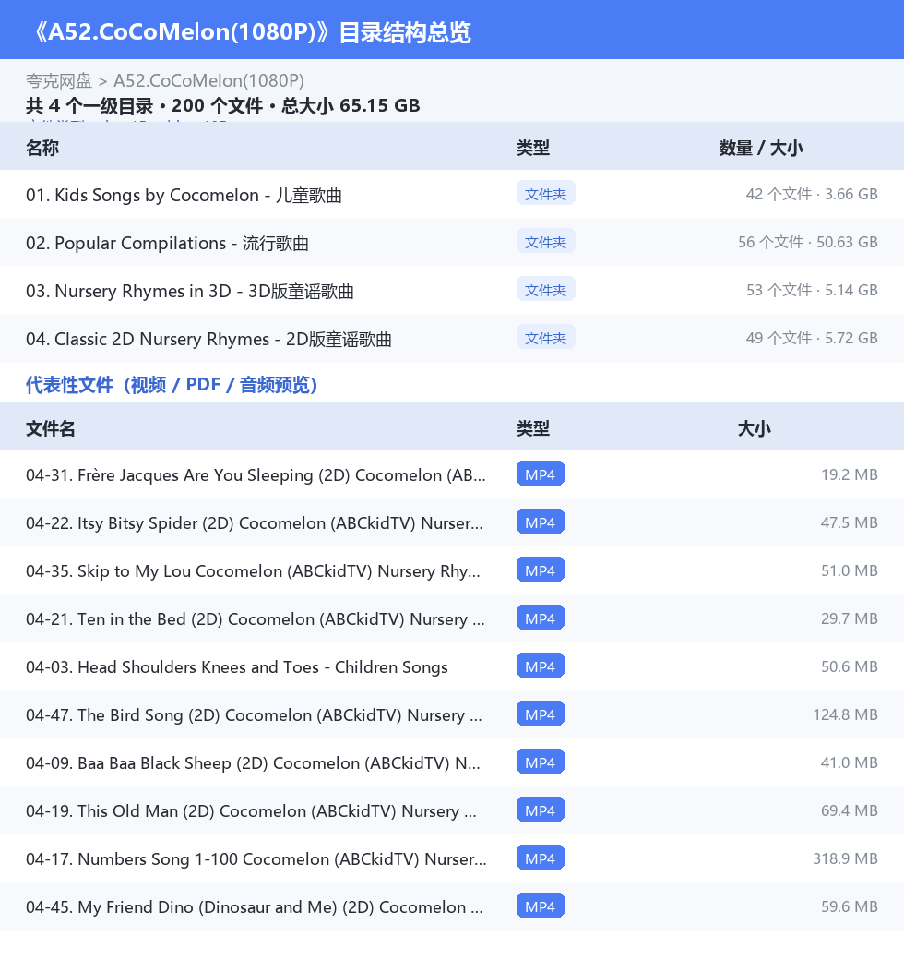The height and width of the screenshot is (960, 904).
Task: Click file size 318.9 MB
Action: pos(845,858)
